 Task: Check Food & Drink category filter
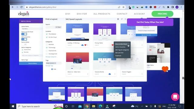click(47, 51)
